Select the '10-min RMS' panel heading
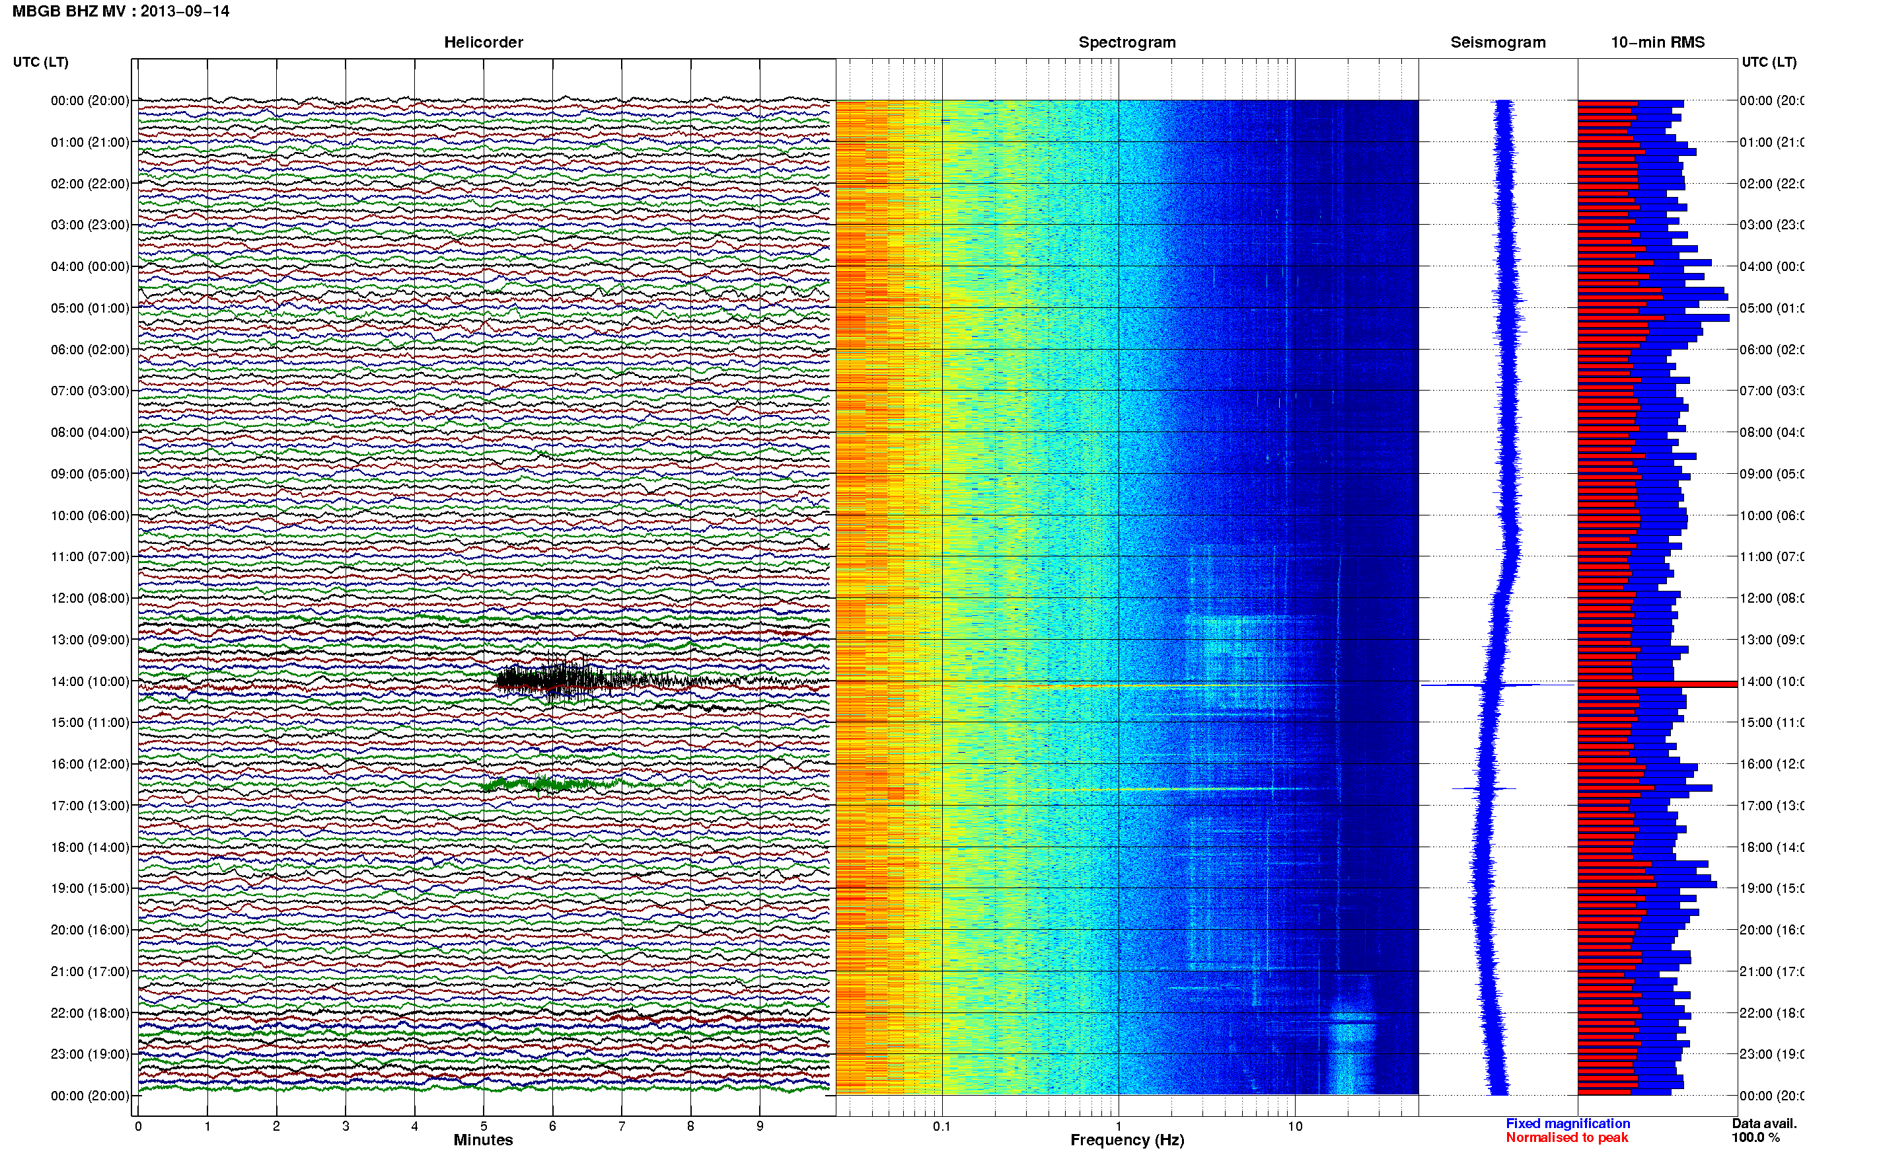 pyautogui.click(x=1657, y=42)
